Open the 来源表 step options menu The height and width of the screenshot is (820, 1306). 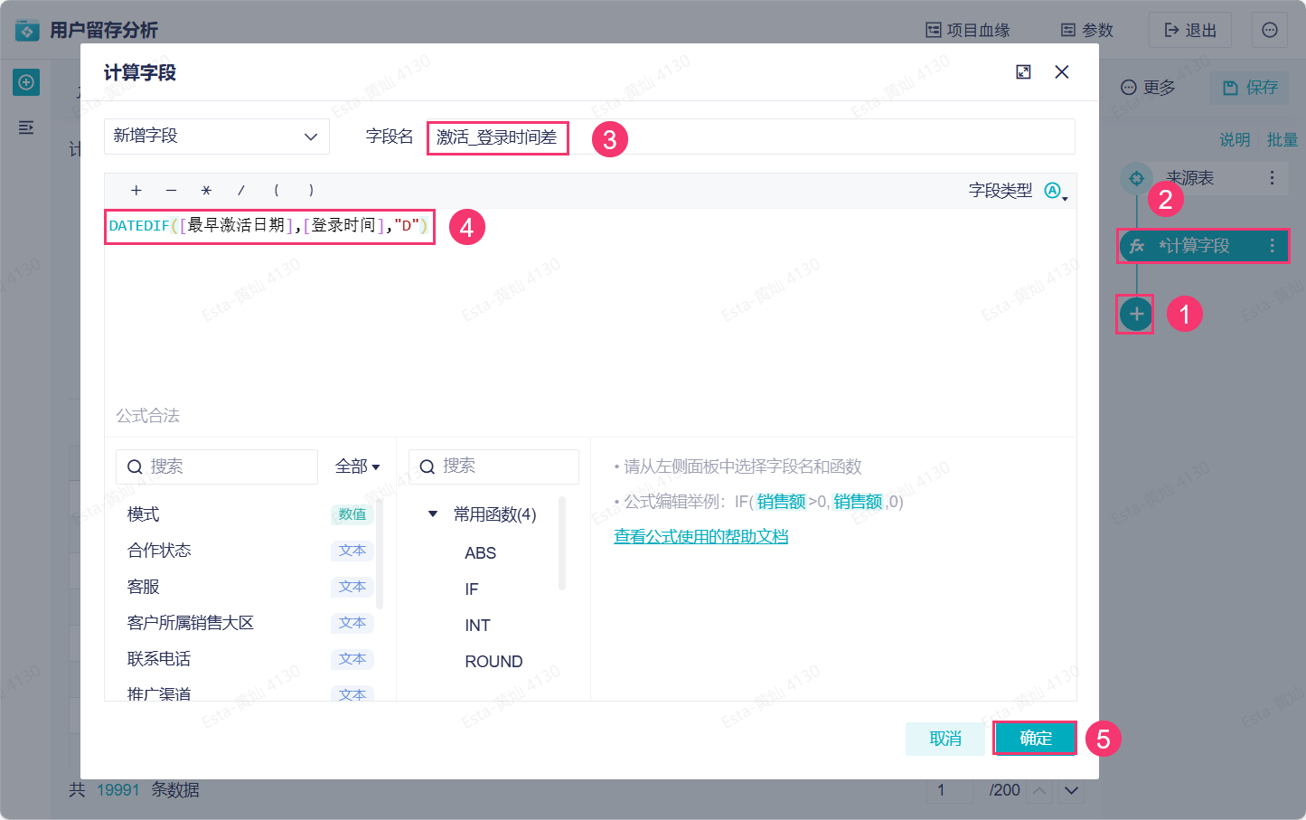1272,178
